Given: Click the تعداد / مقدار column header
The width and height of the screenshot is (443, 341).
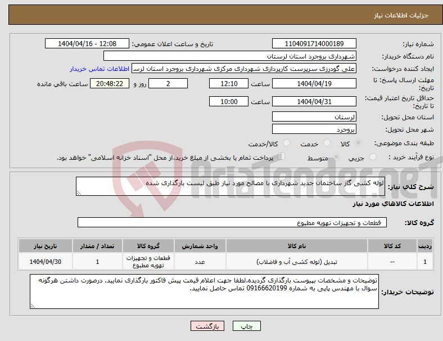Looking at the screenshot, I should coord(97,246).
